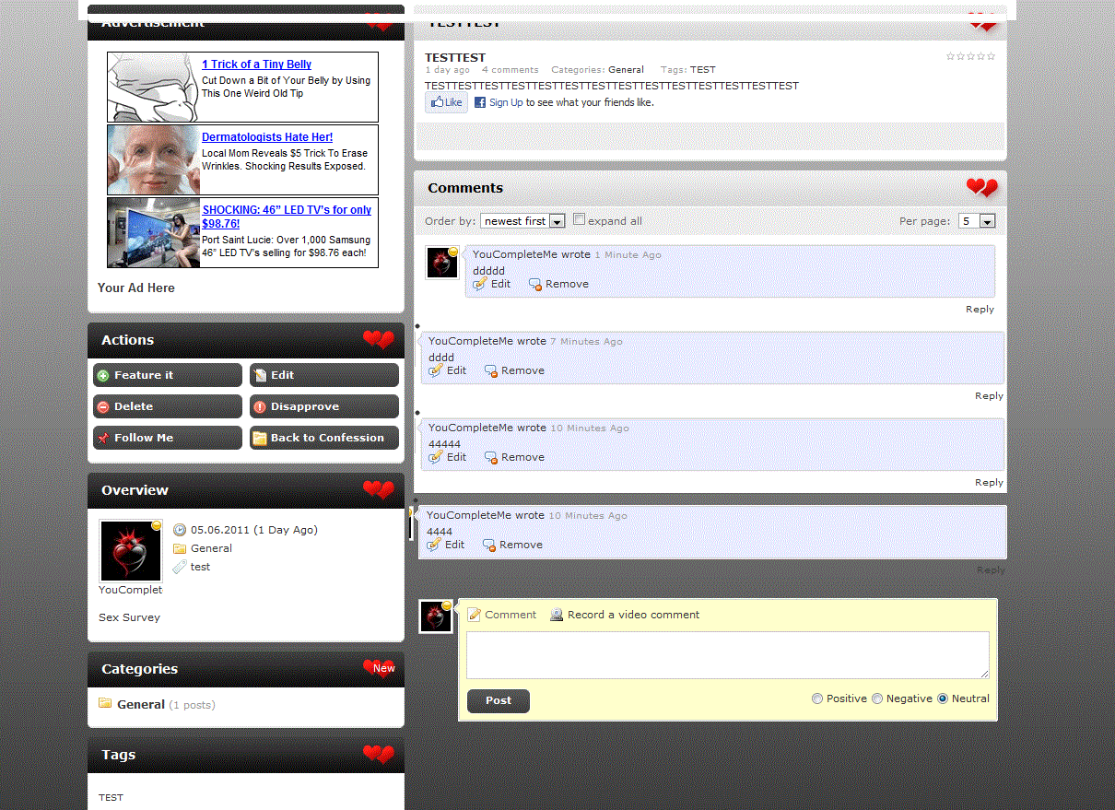Click the Facebook Like button

[x=446, y=102]
